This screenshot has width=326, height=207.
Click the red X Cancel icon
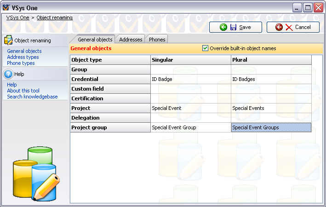289,27
